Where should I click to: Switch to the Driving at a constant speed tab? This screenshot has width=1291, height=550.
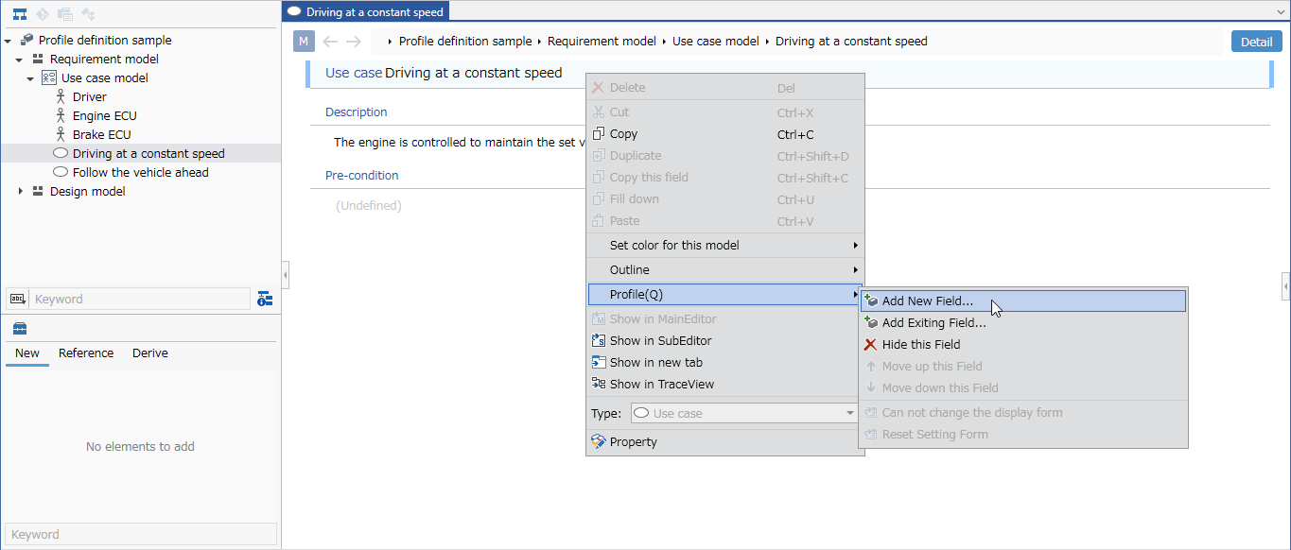click(366, 12)
